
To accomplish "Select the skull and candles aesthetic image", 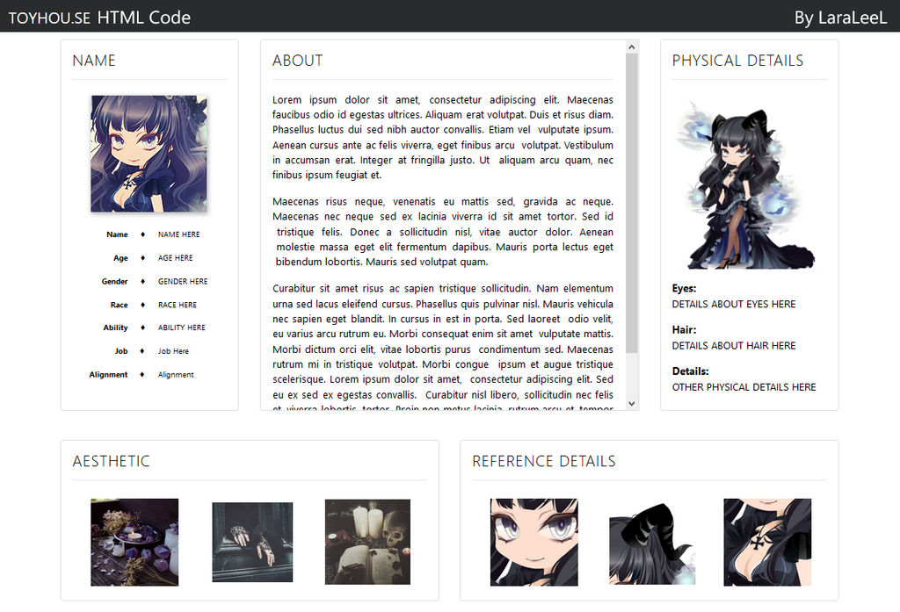I will point(367,542).
